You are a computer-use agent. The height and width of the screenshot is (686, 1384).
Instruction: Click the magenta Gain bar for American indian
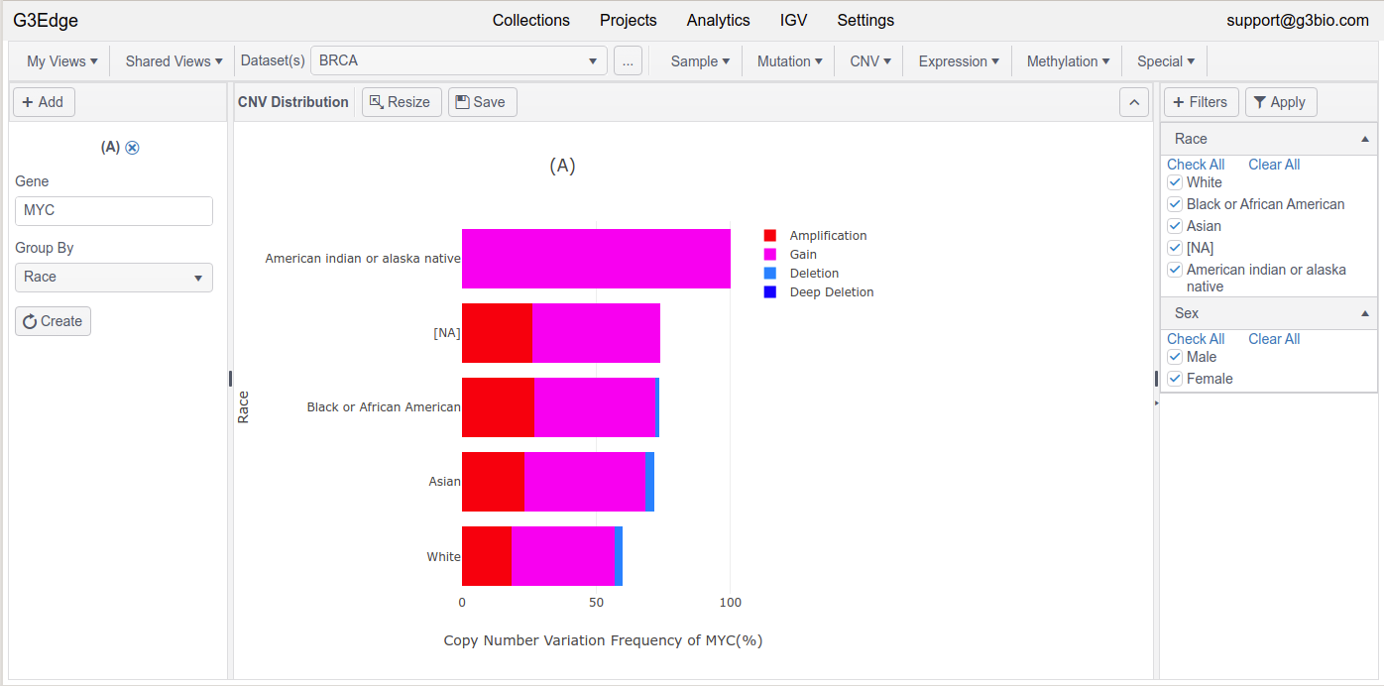pos(596,259)
